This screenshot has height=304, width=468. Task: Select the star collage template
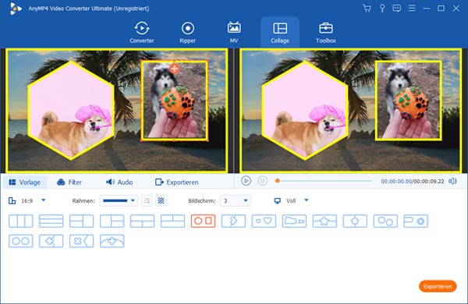[x=324, y=221]
